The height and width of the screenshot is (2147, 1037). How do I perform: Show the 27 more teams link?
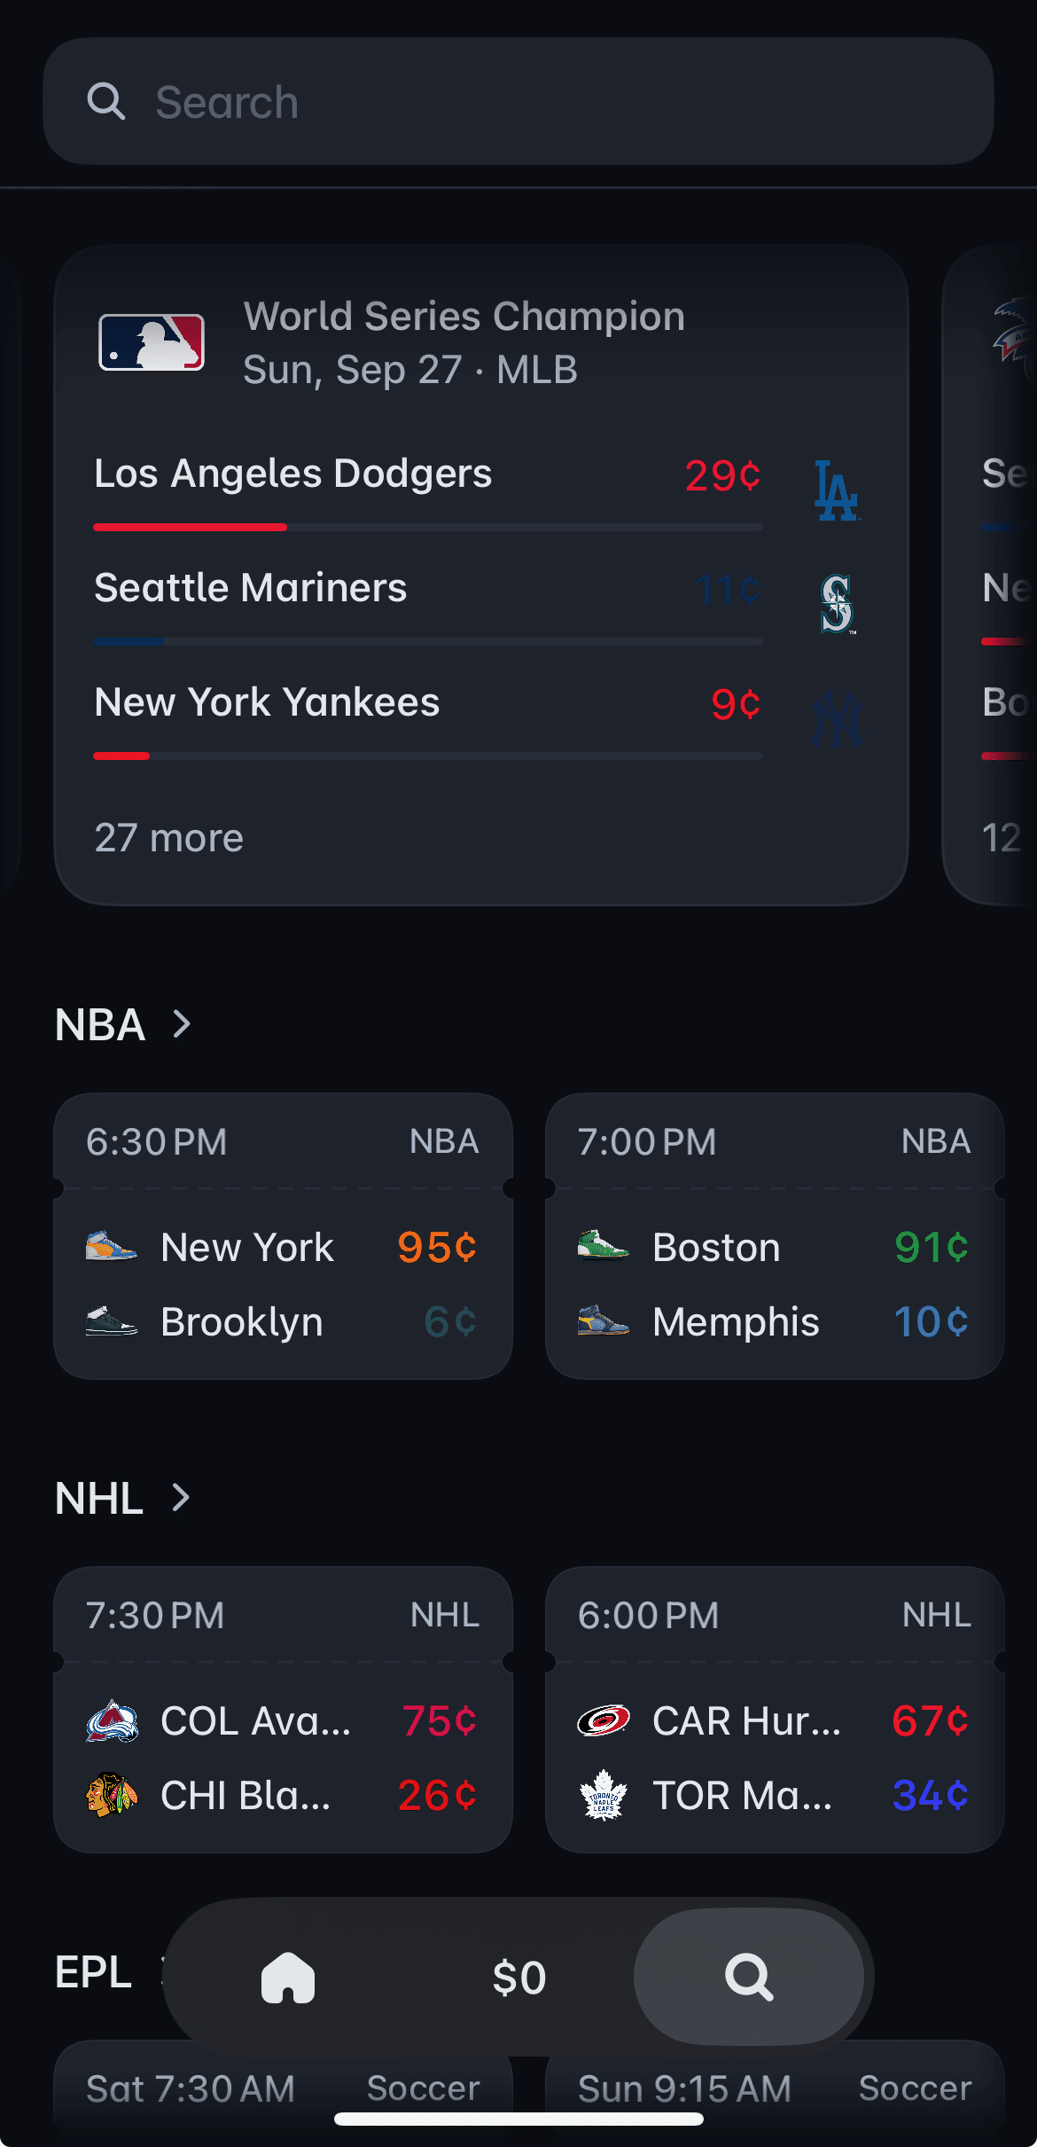coord(168,838)
